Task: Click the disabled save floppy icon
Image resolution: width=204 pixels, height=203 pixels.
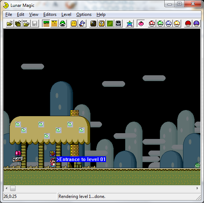Action: [x=35, y=24]
